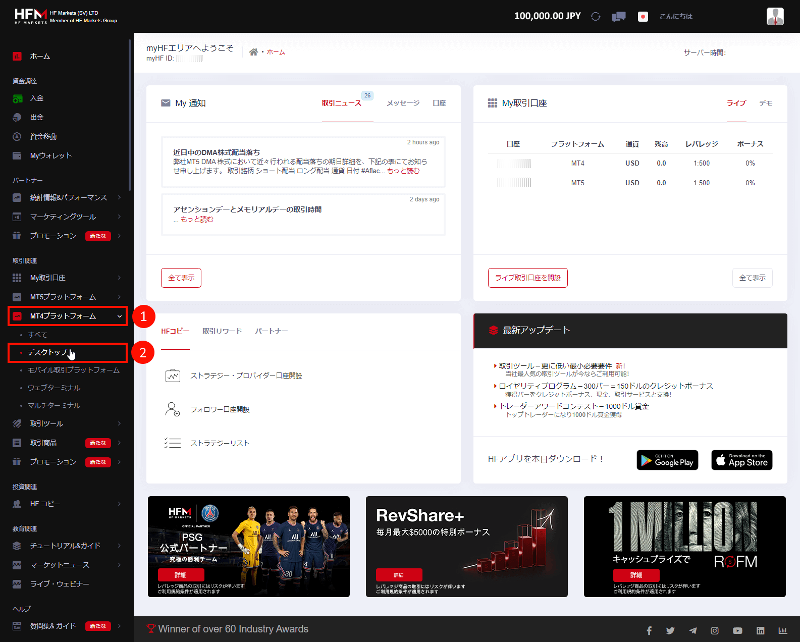
Task: Open the Twitter icon in the footer
Action: tap(670, 630)
